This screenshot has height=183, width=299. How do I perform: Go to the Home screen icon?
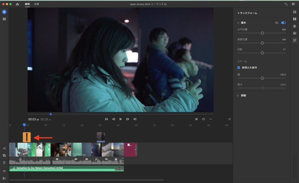(x=18, y=4)
